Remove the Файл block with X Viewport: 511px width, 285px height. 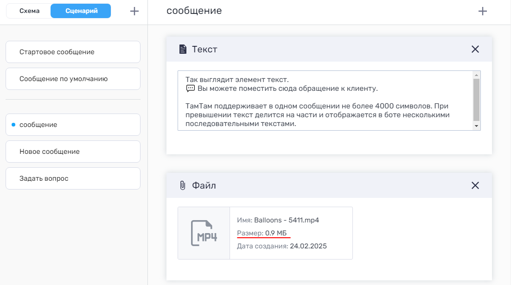tap(475, 185)
